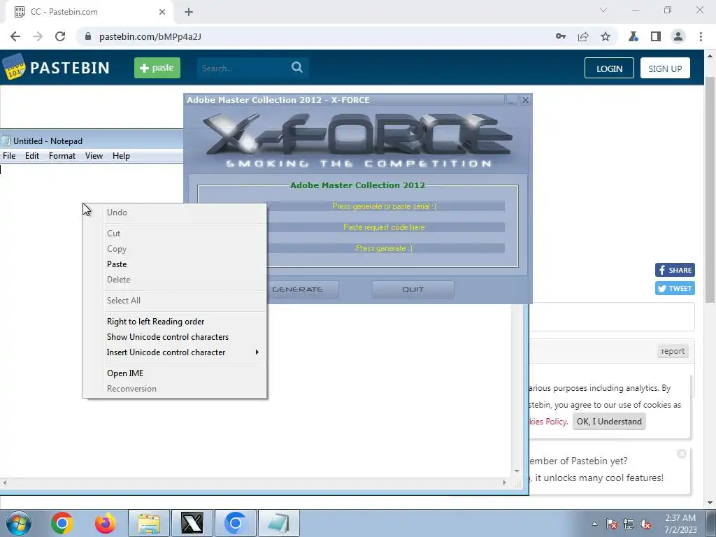Click the page vertical scrollbar thumb
This screenshot has height=537, width=716.
[x=710, y=189]
